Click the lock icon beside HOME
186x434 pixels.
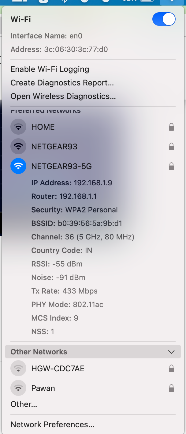[x=172, y=127]
